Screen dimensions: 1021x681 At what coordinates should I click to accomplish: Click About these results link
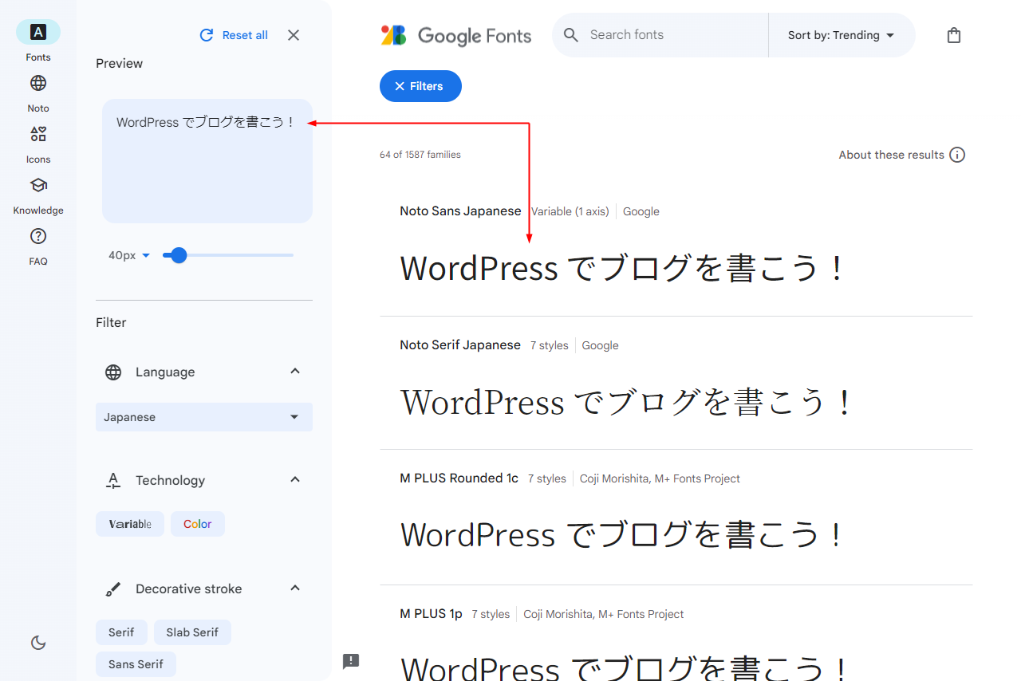pyautogui.click(x=892, y=155)
